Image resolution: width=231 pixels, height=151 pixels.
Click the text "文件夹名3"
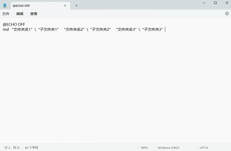[126, 29]
